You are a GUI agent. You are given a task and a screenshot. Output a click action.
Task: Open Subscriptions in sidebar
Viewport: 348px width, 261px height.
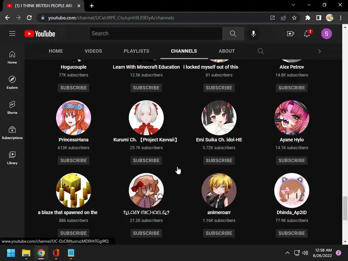tap(12, 133)
